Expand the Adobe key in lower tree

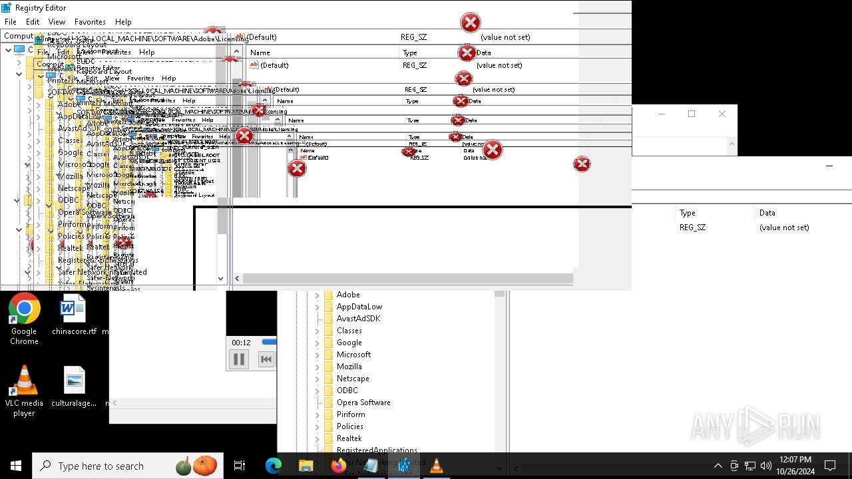(x=318, y=295)
